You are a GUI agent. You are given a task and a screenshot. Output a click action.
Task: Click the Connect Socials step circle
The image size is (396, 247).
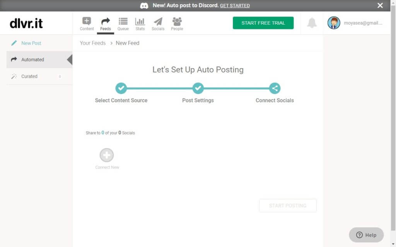pyautogui.click(x=275, y=88)
